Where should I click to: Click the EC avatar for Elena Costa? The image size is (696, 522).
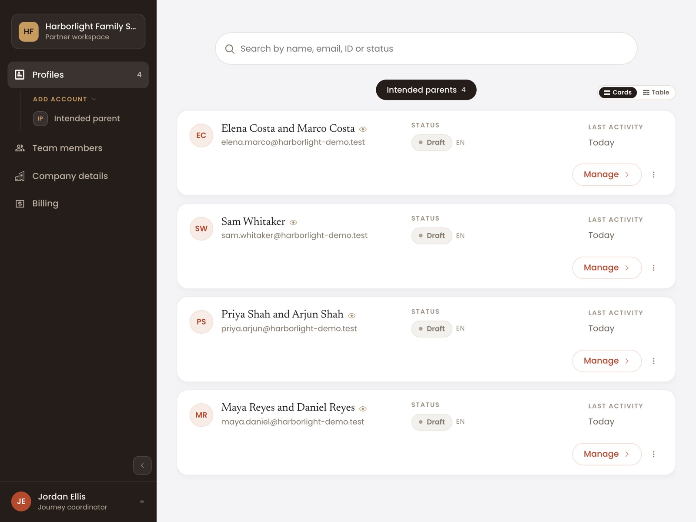pyautogui.click(x=201, y=135)
